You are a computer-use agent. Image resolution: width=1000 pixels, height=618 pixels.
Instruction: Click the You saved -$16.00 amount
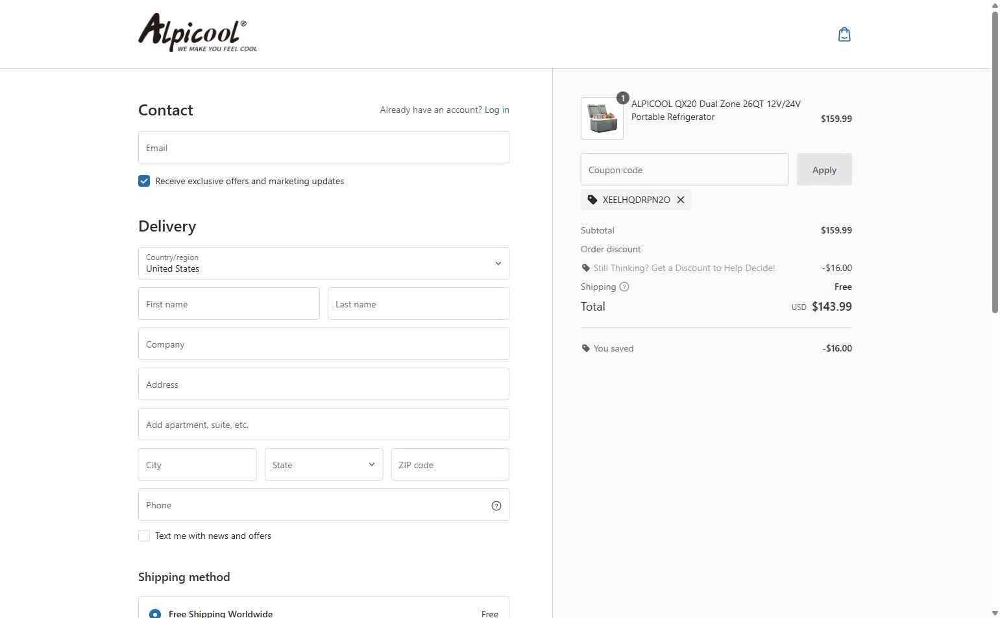[837, 348]
